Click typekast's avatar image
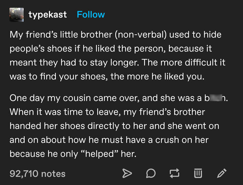The height and width of the screenshot is (185, 243). point(17,15)
